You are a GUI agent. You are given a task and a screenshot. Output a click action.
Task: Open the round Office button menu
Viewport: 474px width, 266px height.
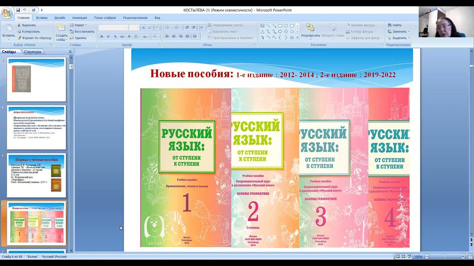pos(7,14)
